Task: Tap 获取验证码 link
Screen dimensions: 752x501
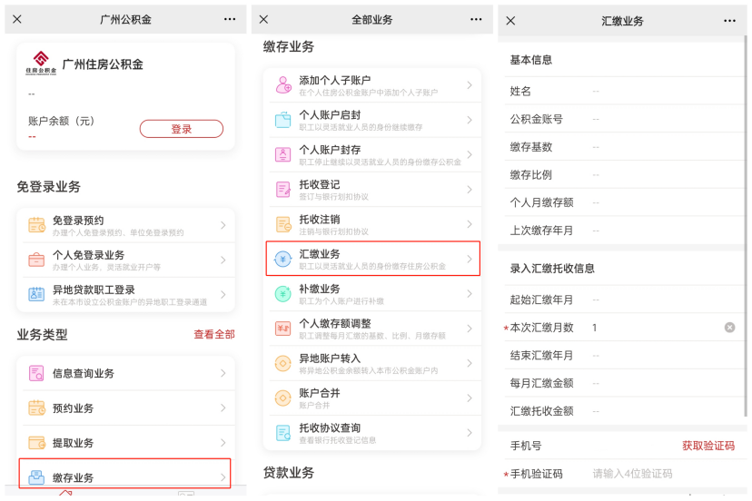Action: point(708,446)
